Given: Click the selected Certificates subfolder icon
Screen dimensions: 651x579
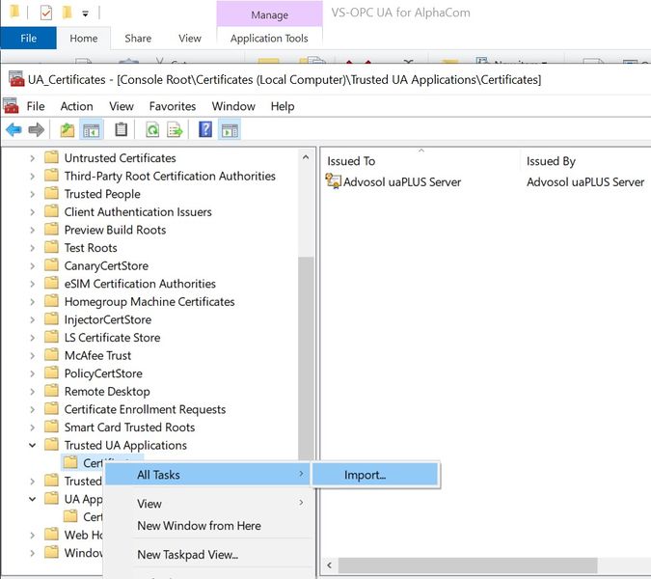Looking at the screenshot, I should click(70, 462).
